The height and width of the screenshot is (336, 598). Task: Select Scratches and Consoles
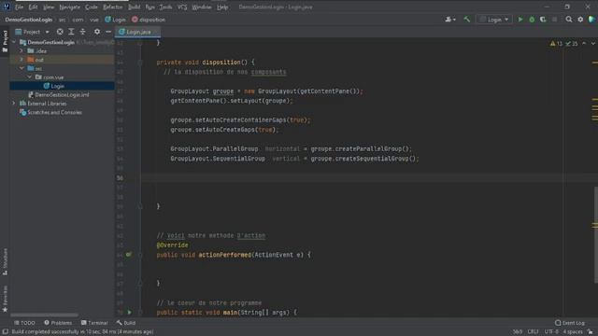click(54, 112)
